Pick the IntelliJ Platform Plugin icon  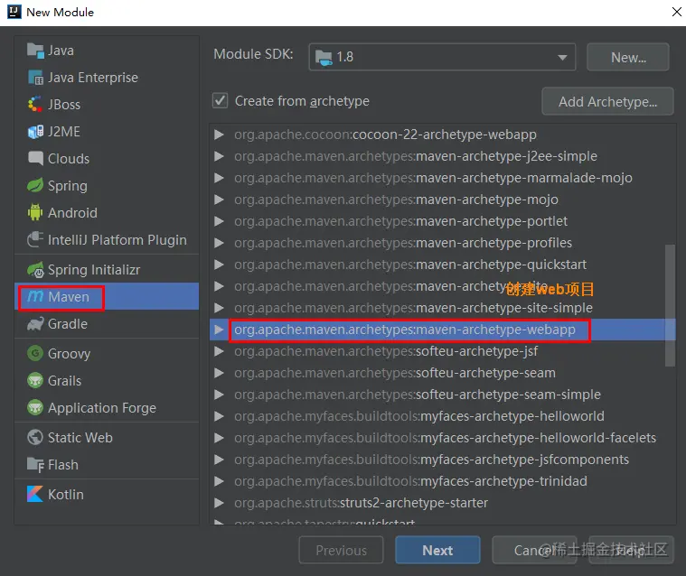click(x=35, y=240)
